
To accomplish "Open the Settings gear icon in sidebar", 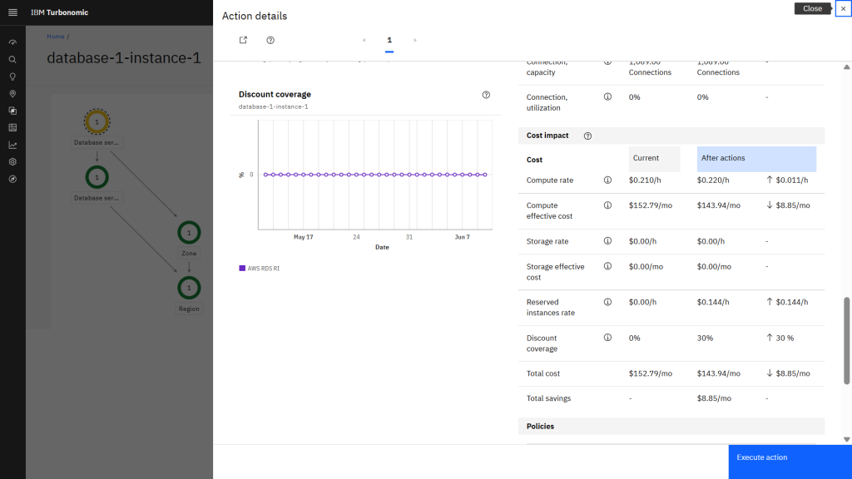I will 12,162.
